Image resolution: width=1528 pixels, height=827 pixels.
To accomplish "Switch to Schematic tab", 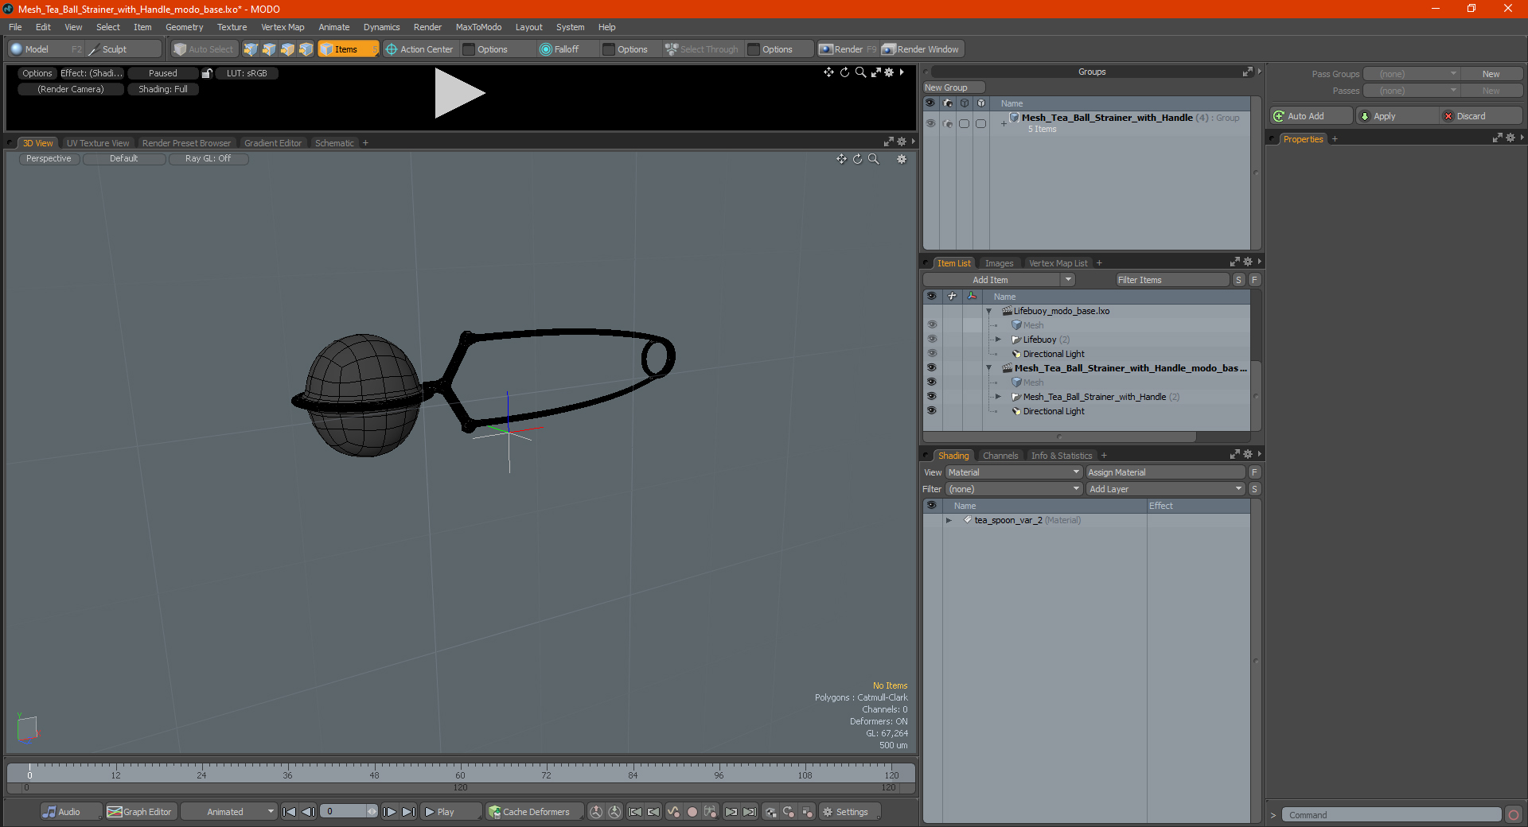I will click(334, 143).
